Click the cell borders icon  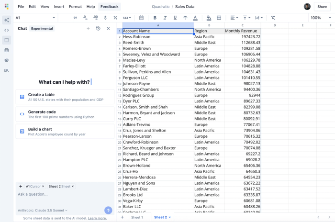coord(219,18)
